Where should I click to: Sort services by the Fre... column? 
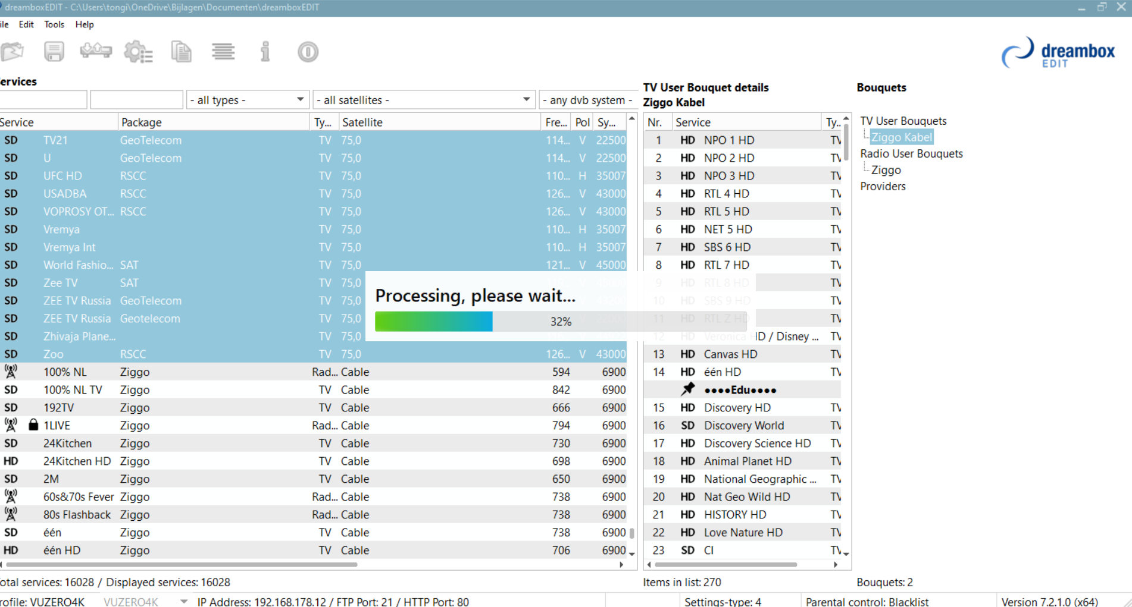pyautogui.click(x=556, y=122)
